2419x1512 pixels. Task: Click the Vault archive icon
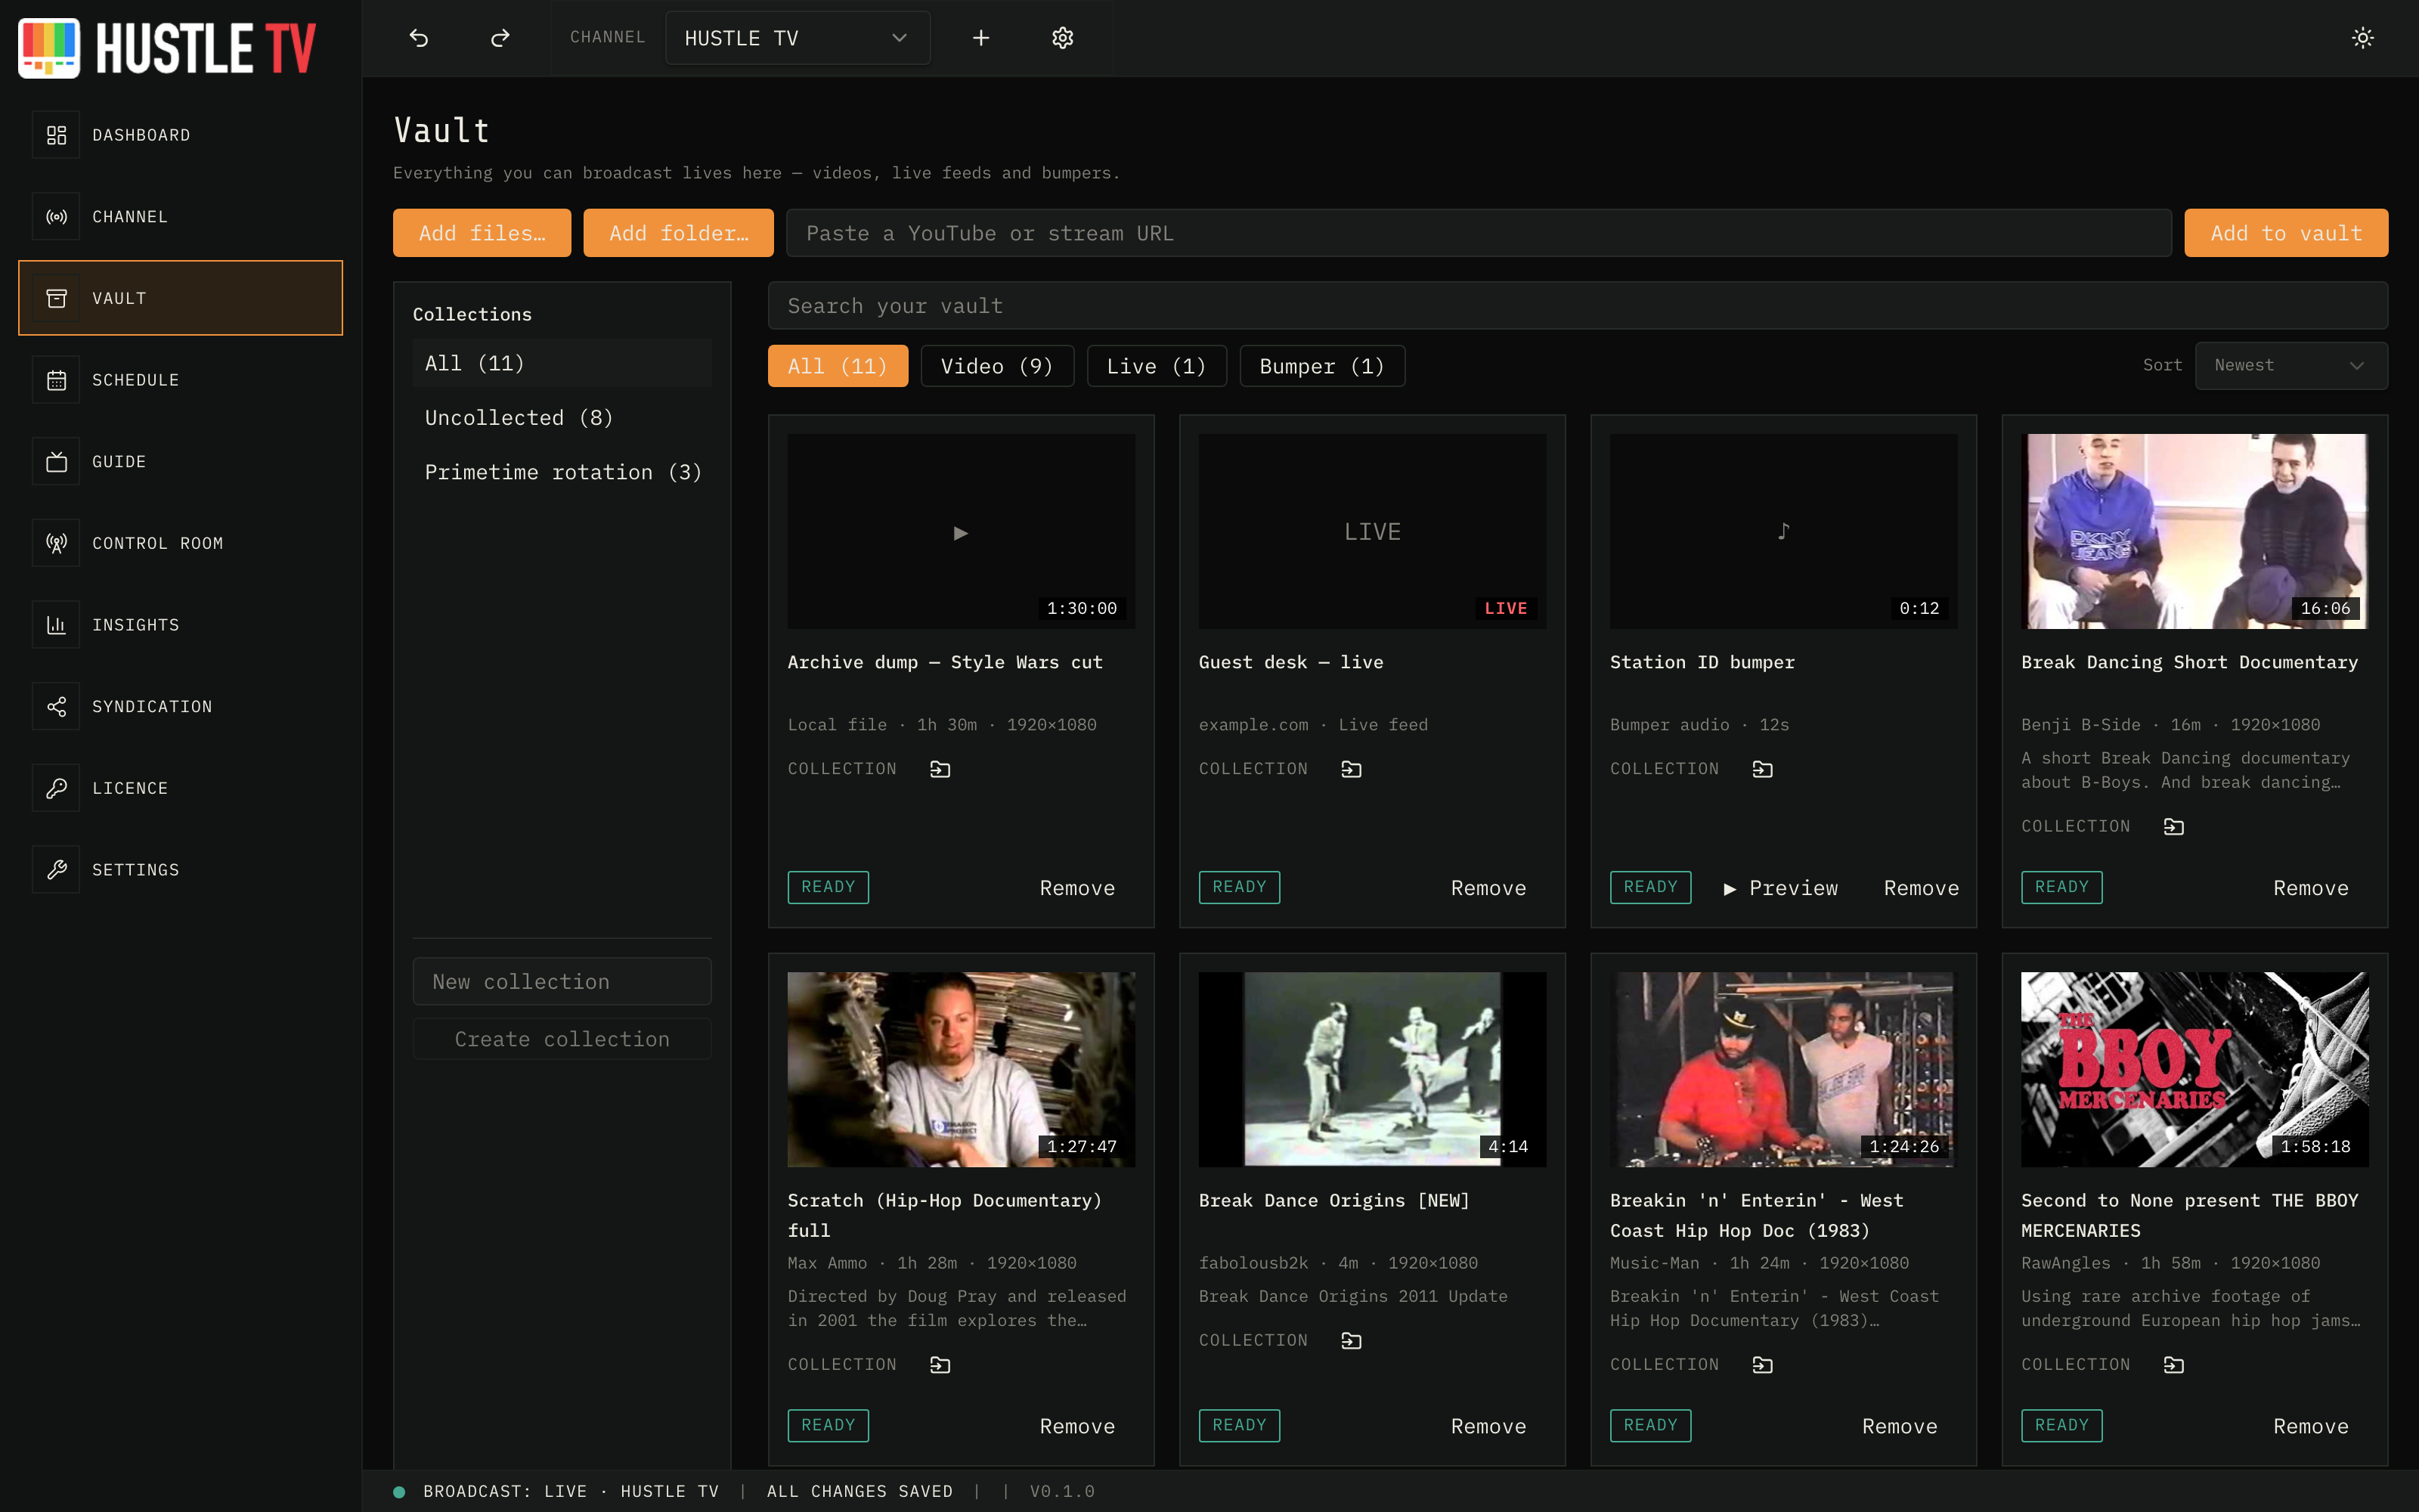pyautogui.click(x=56, y=298)
